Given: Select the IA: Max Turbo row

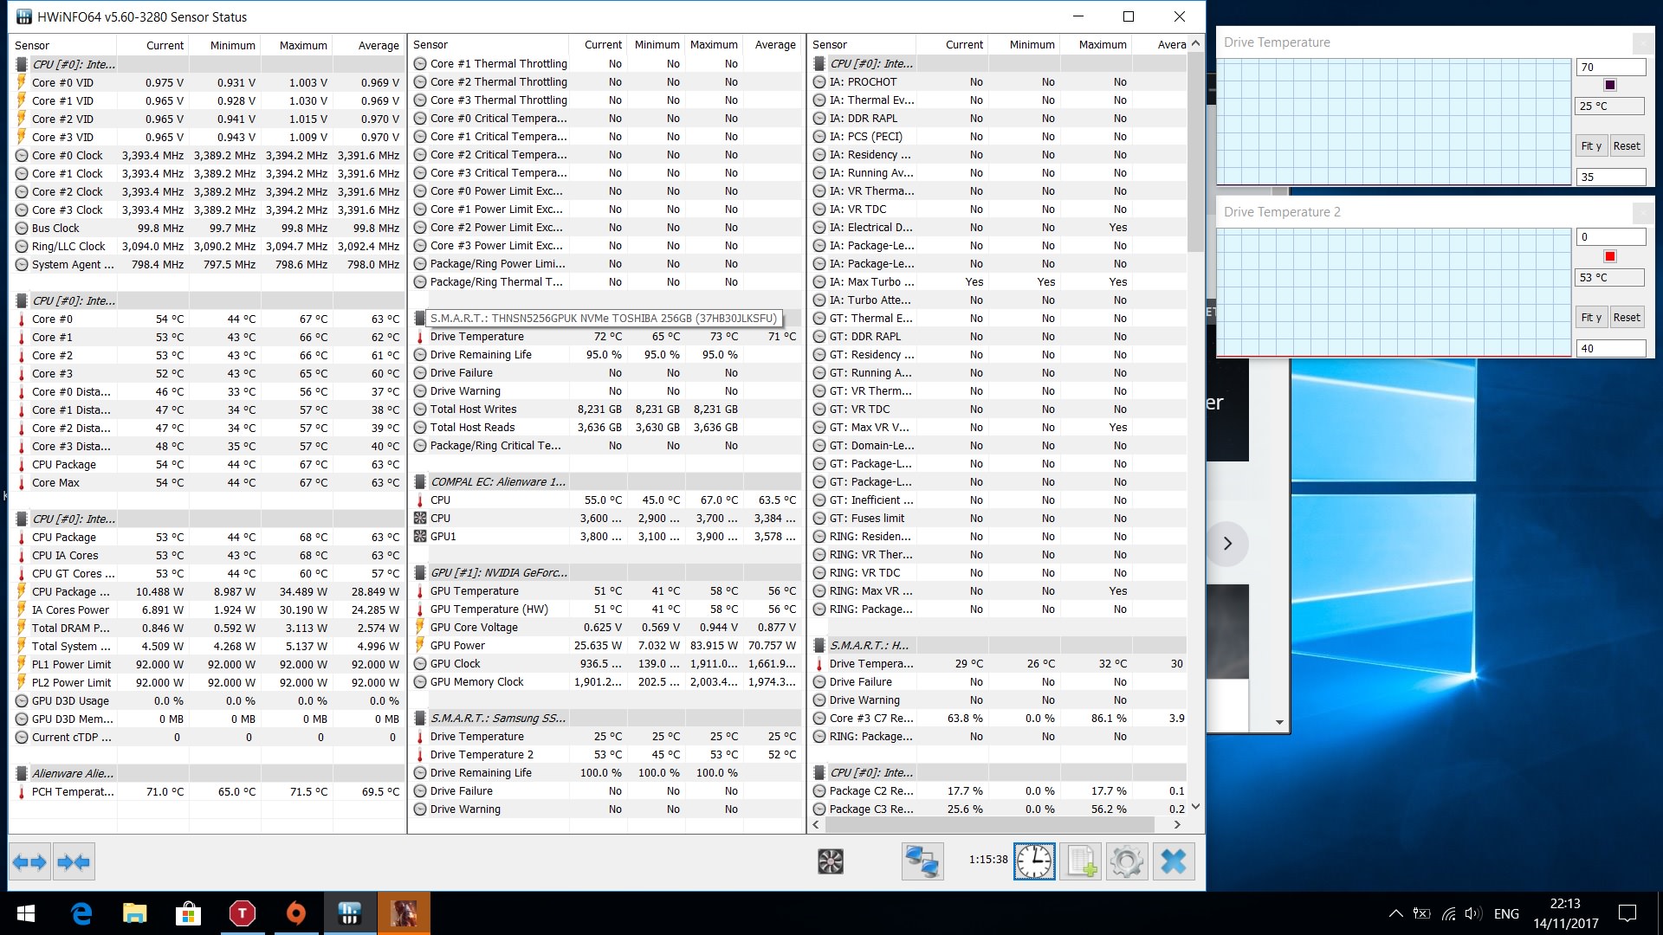Looking at the screenshot, I should 999,282.
